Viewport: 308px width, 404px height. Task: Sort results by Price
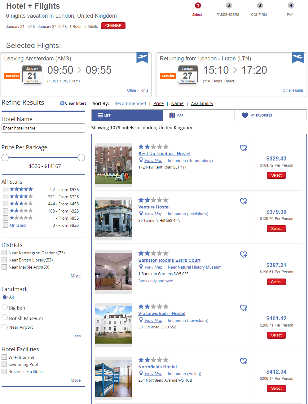(x=158, y=103)
